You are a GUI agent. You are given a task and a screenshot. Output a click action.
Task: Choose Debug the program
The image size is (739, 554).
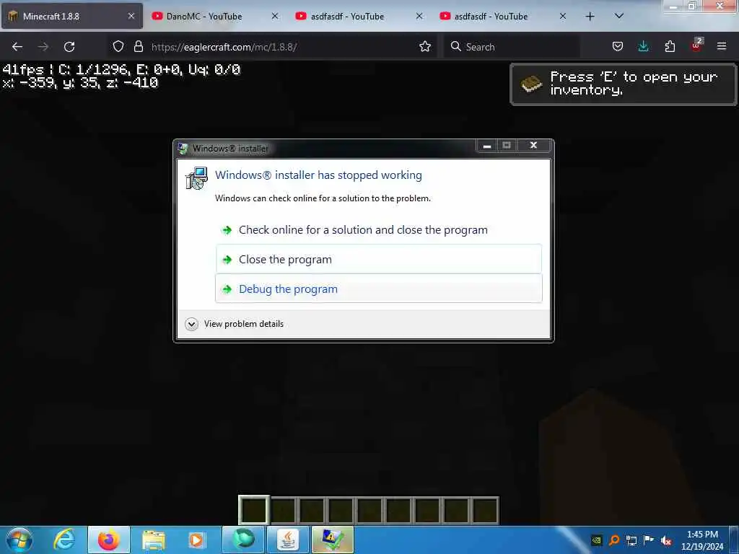coord(379,289)
